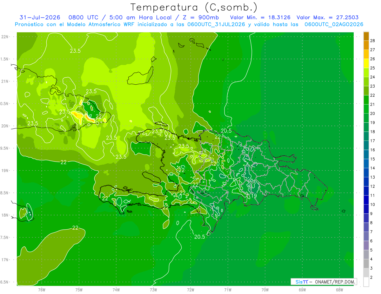Click longitude axis label "73W"
This screenshot has height=294, width=381.
tap(153, 290)
